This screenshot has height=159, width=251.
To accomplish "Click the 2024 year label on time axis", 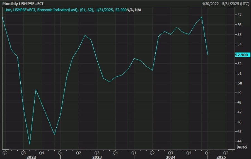I will 171,157.
